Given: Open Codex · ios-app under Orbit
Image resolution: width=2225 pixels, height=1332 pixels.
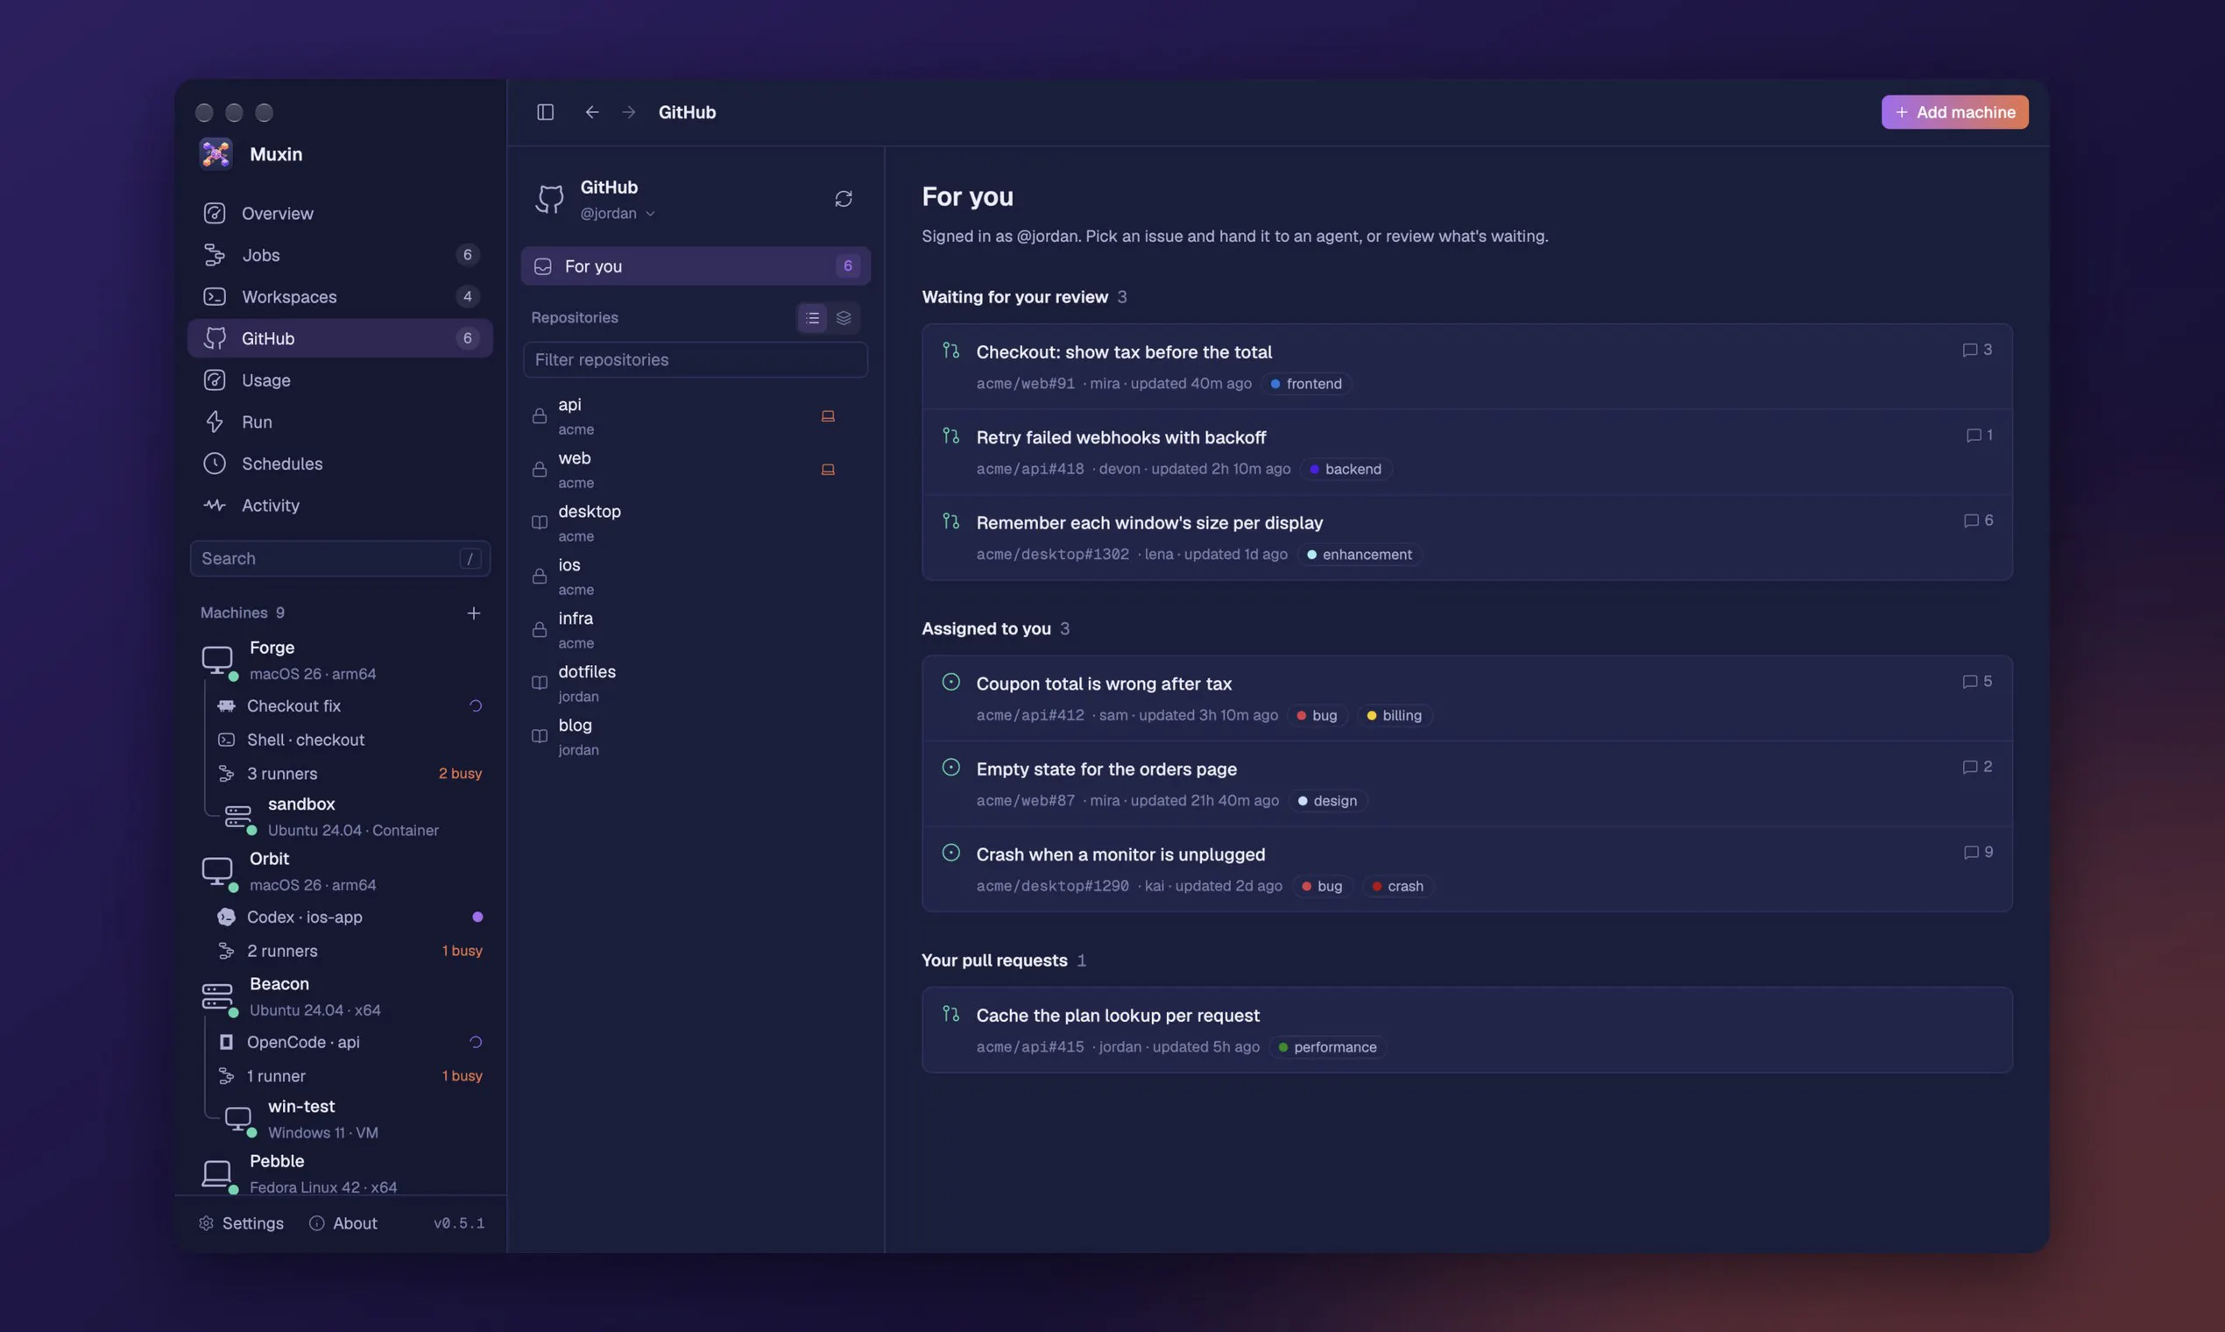Looking at the screenshot, I should coord(350,917).
